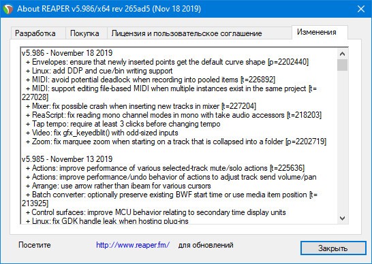Click the v5.985 - November 13 2019 heading

point(67,159)
